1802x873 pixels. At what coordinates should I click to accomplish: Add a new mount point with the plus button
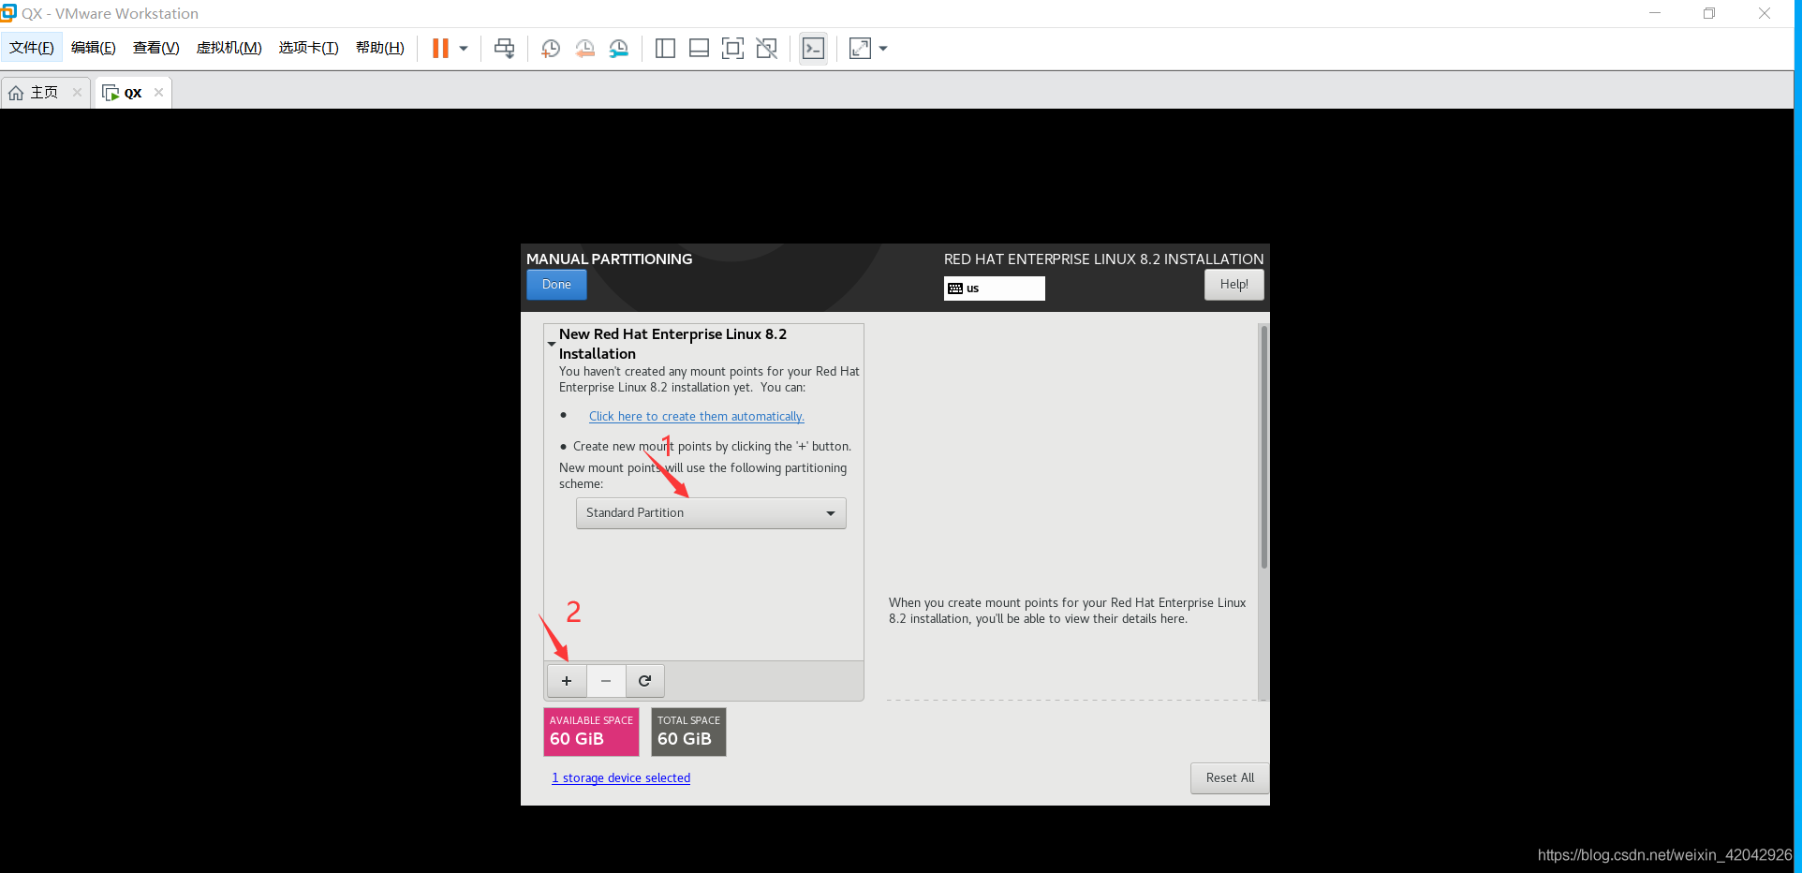(x=567, y=681)
